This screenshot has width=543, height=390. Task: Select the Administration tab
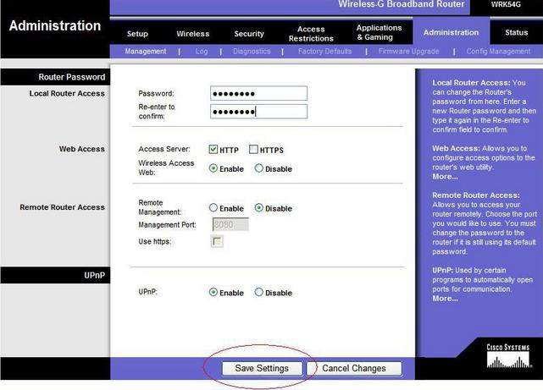[x=451, y=32]
